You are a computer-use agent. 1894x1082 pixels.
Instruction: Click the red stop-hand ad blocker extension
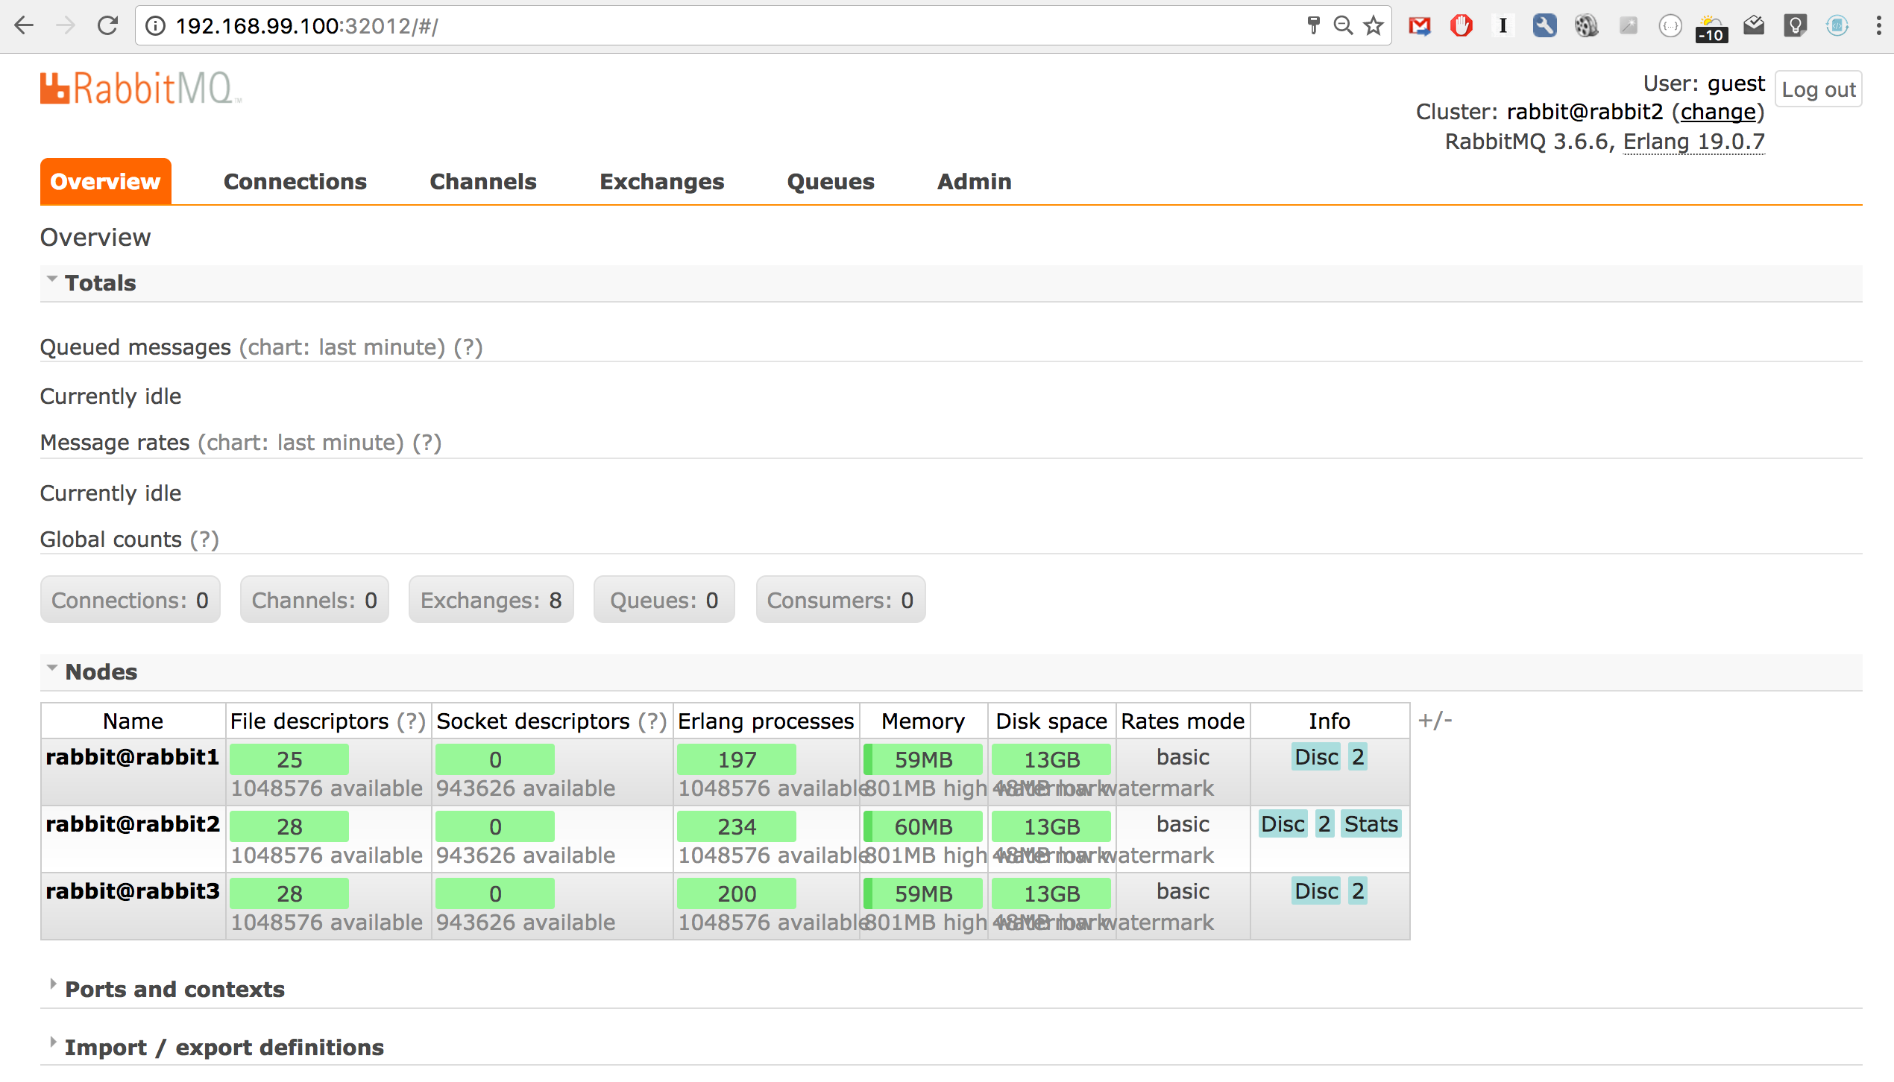coord(1462,26)
